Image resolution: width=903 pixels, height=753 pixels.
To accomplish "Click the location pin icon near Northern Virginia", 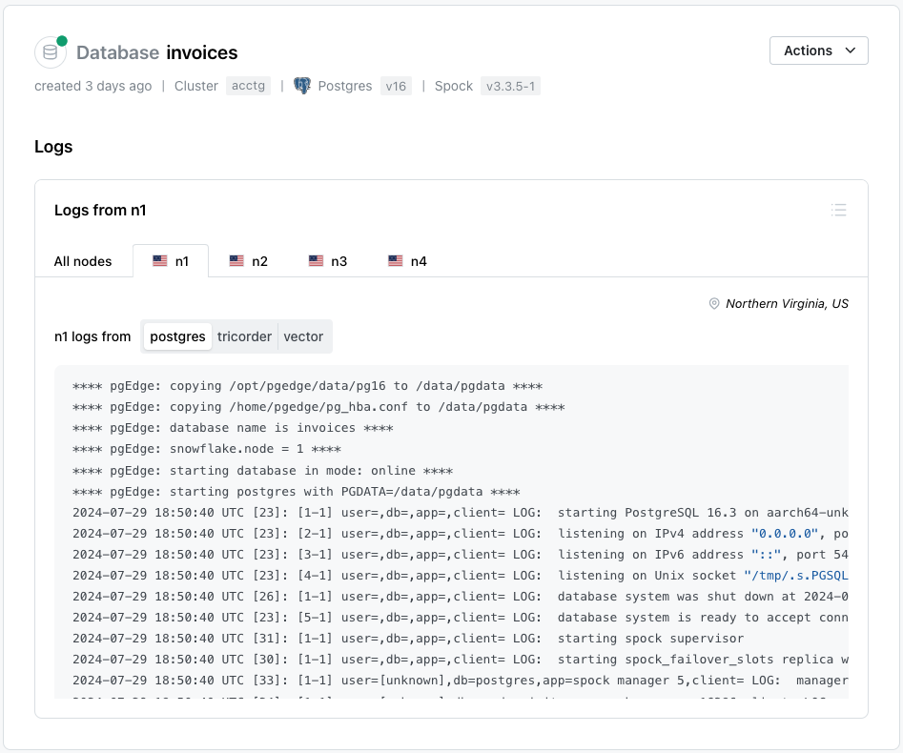I will [x=713, y=304].
